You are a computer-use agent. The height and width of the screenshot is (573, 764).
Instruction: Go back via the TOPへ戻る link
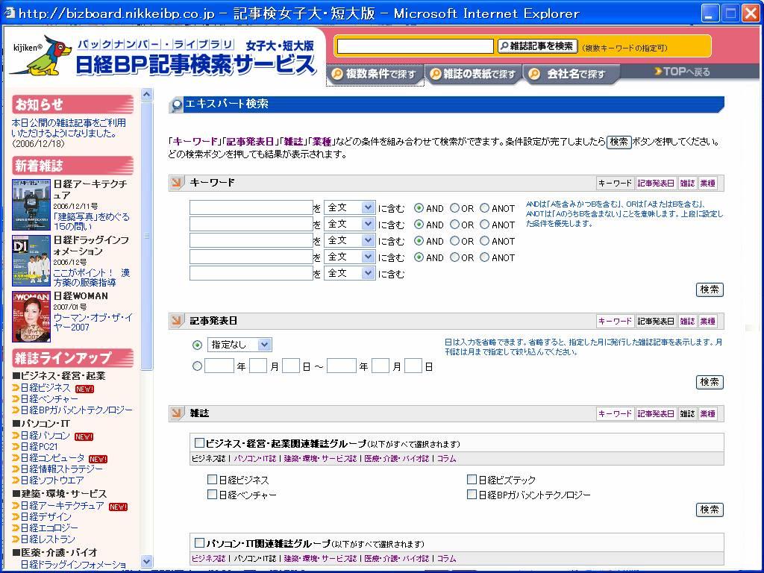(x=682, y=72)
